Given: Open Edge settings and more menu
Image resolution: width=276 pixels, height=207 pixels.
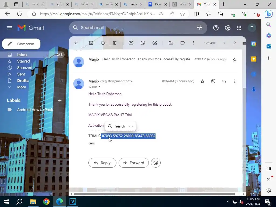Looking at the screenshot, I should click(257, 14).
